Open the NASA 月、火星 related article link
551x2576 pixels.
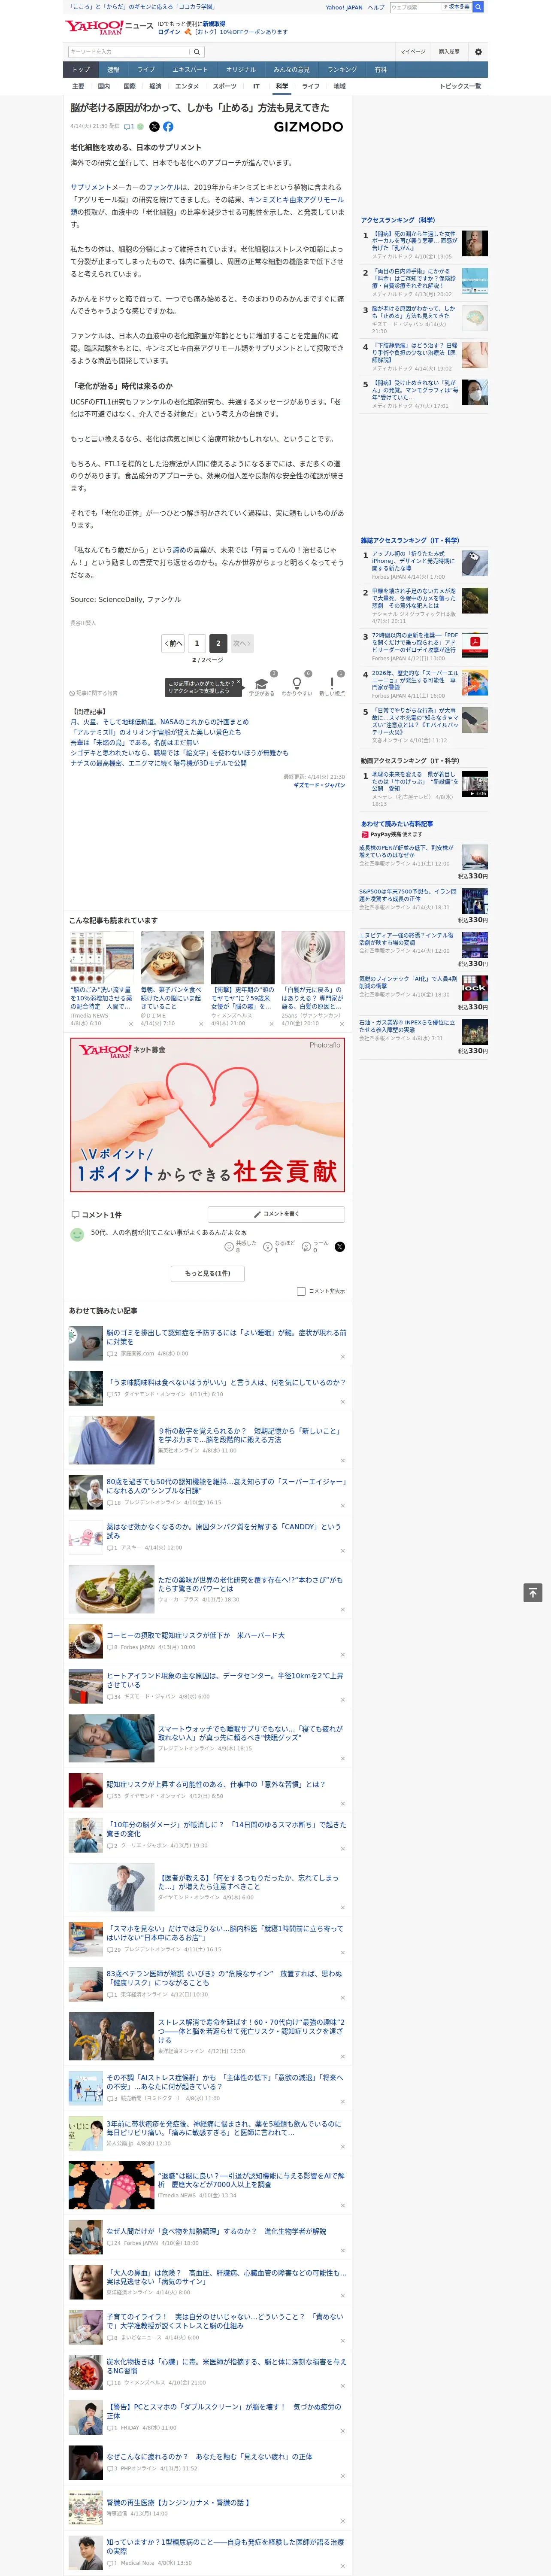tap(159, 722)
